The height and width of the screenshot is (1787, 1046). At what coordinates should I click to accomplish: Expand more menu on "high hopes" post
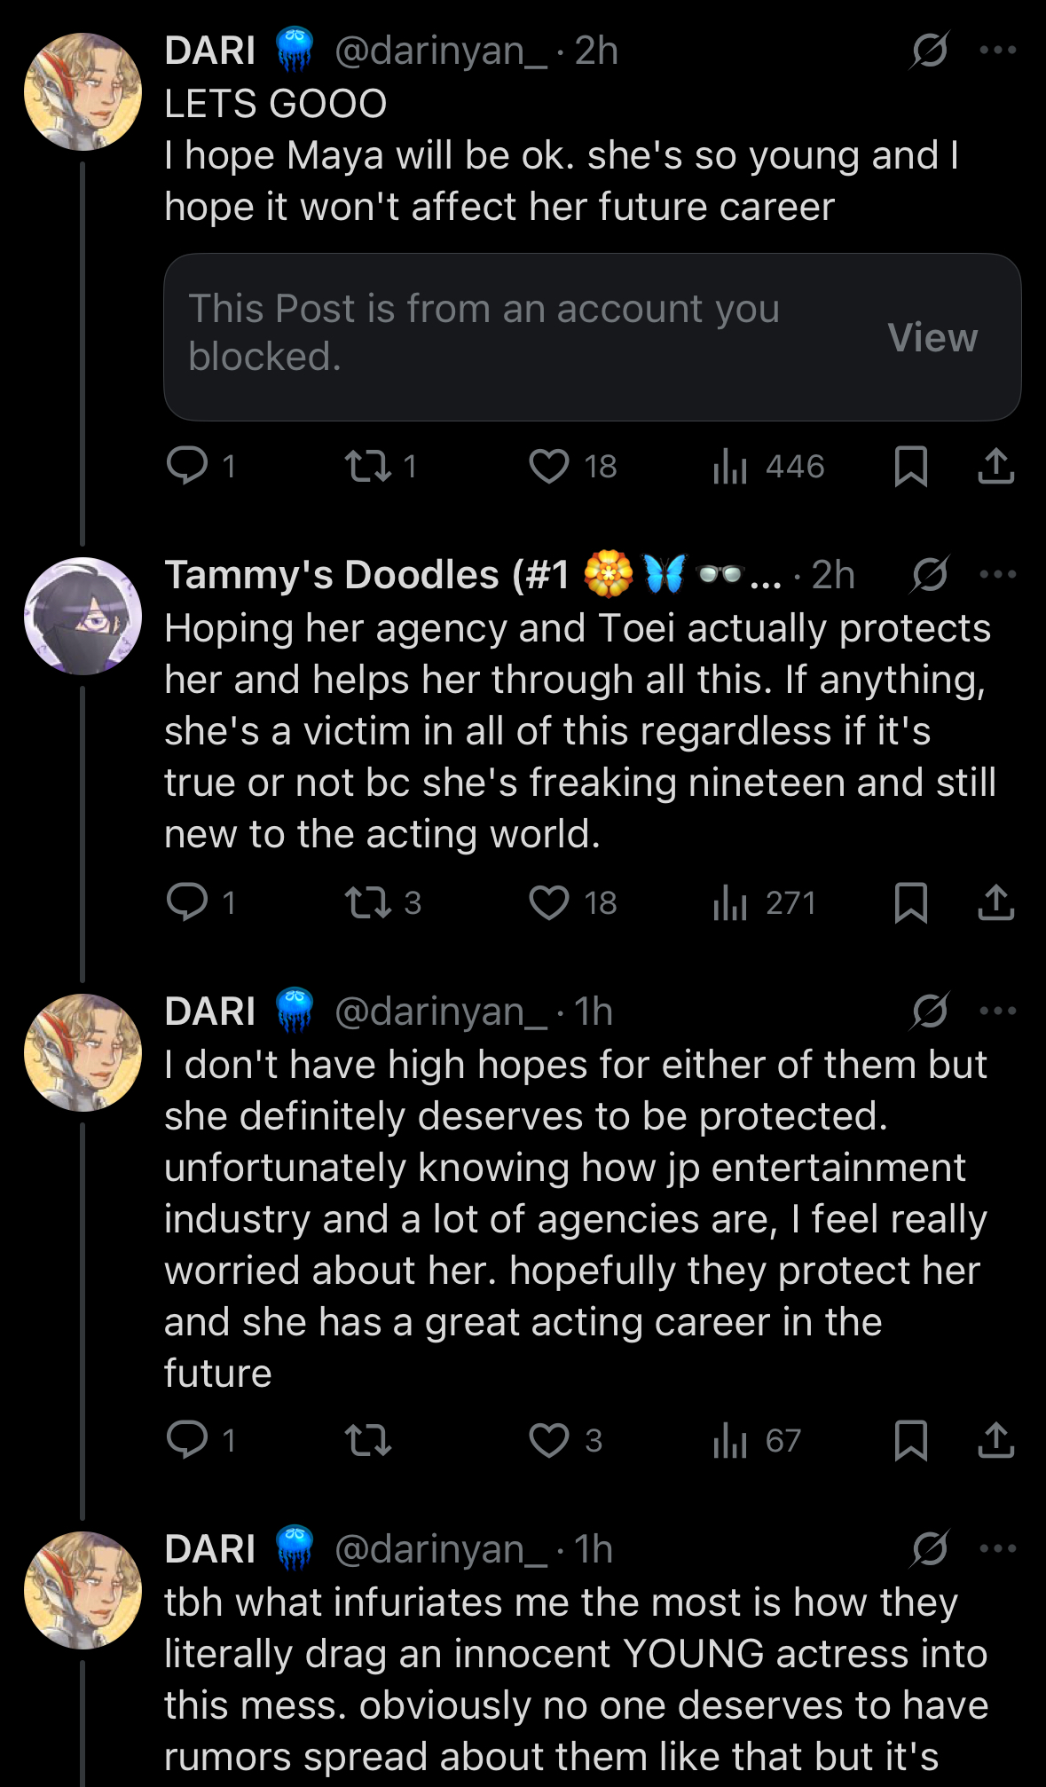[998, 1011]
